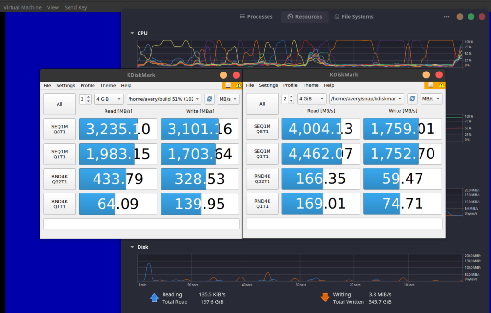Image resolution: width=491 pixels, height=313 pixels.
Task: Open /home/avery/snap path dropdown
Action: [x=366, y=99]
